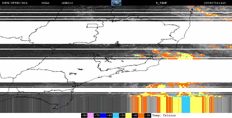This screenshot has height=118, width=232.
Task: Click the INPE/CPTEC/DSA header text
Action: click(x=15, y=3)
